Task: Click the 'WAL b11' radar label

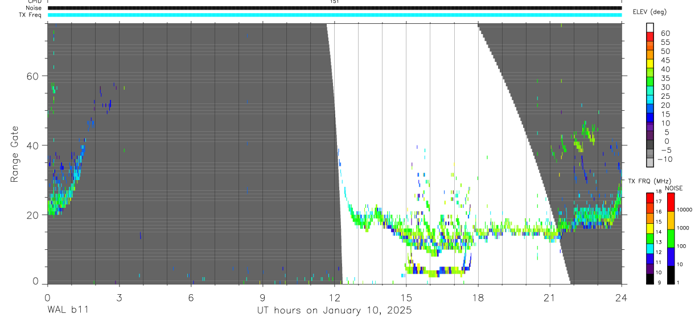Action: pos(67,311)
